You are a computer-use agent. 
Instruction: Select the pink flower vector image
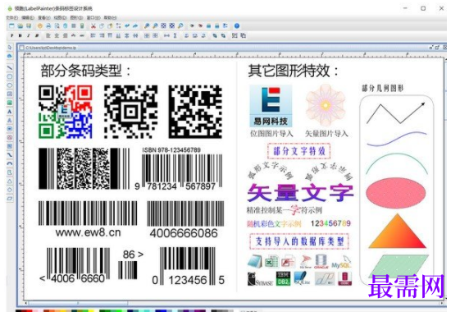pos(326,105)
